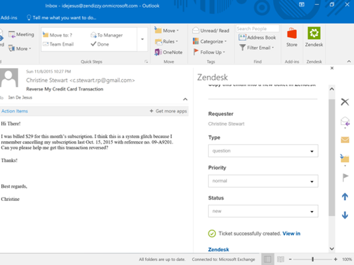Click the Zendesk pane scrollbar thumb
The width and height of the screenshot is (354, 265).
(x=332, y=157)
